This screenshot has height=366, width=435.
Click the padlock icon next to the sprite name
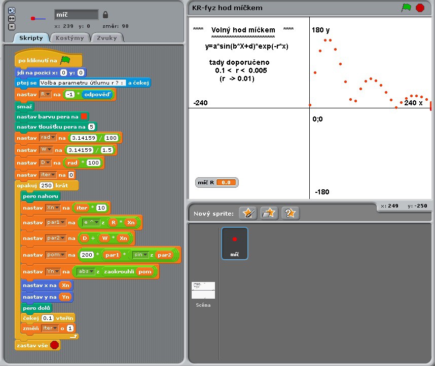click(105, 15)
